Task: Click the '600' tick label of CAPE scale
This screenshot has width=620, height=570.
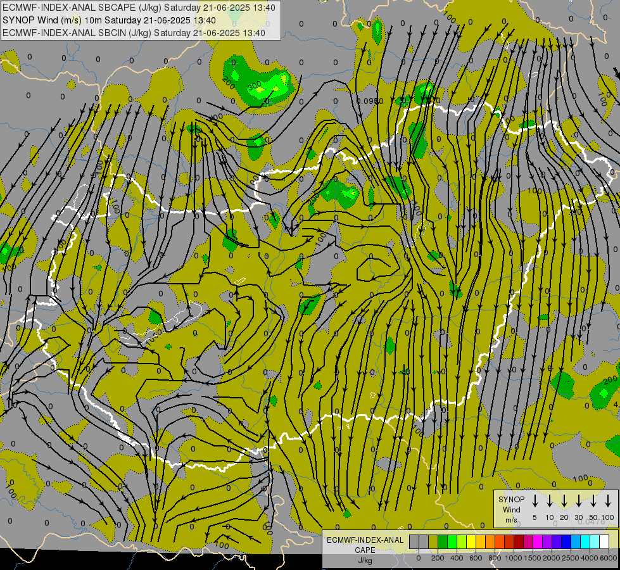Action: (476, 558)
